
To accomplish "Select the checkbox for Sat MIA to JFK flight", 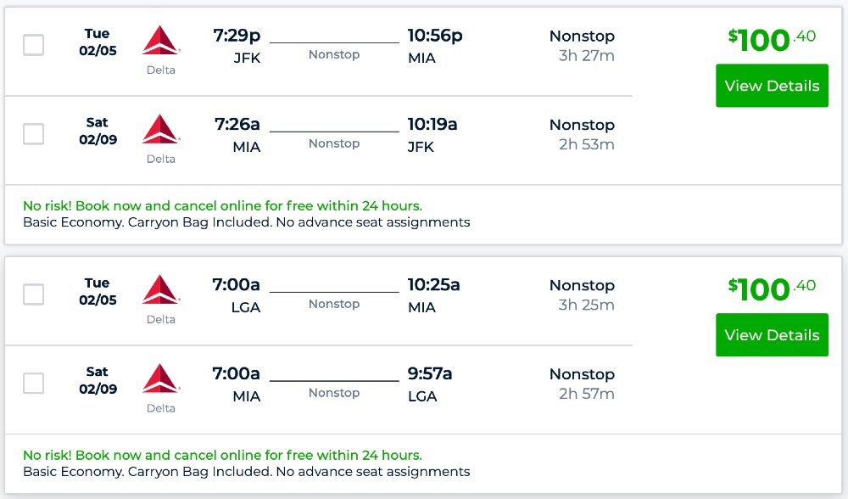I will 34,133.
